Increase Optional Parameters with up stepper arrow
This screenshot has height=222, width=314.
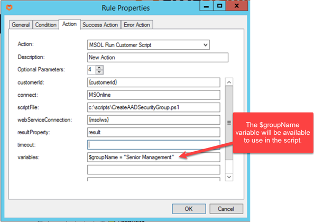pos(99,68)
